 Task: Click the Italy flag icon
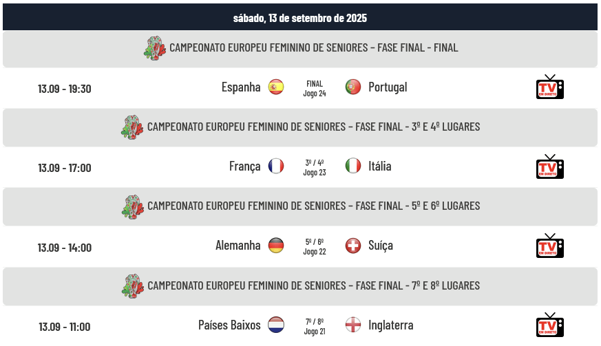pos(353,166)
